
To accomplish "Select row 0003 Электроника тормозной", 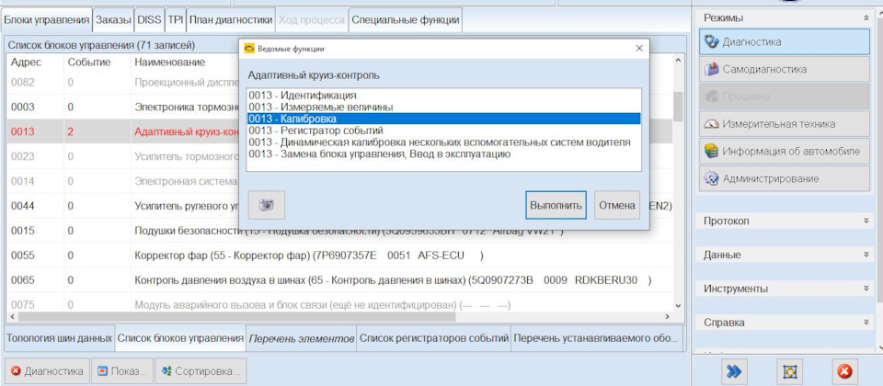I will 122,107.
